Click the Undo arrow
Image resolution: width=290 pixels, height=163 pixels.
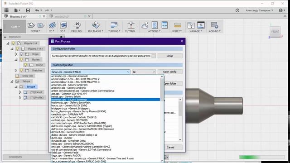37,10
